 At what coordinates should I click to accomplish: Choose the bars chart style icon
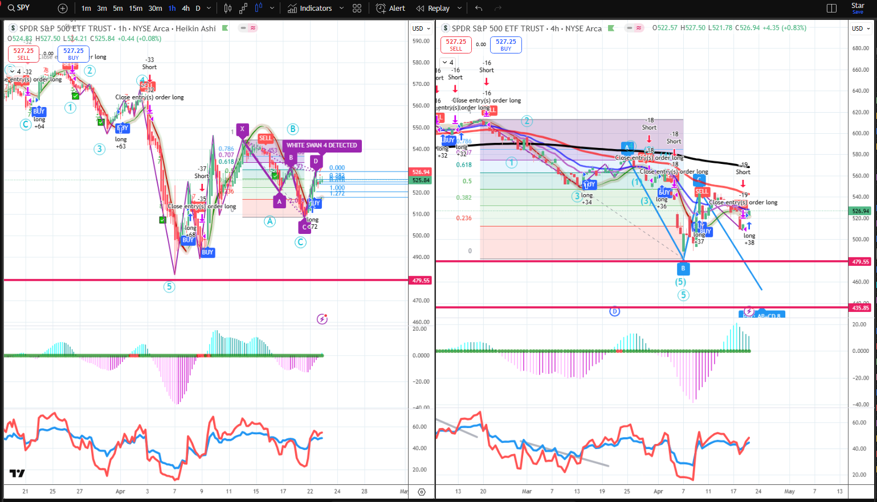[228, 9]
